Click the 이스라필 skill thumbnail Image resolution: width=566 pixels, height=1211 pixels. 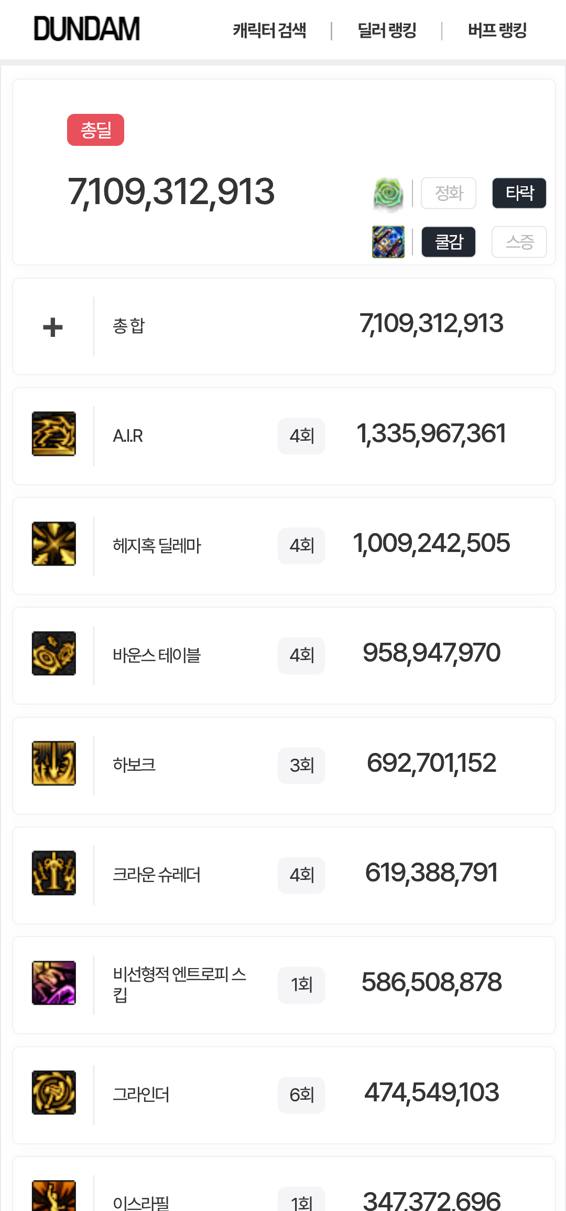coord(54,1196)
